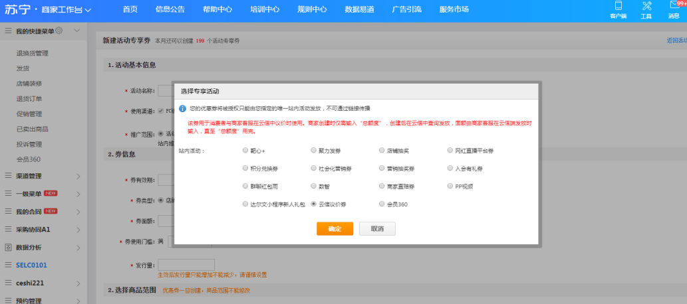Collapse 我的快捷菜单 with its chevron
This screenshot has width=687, height=304.
(78, 31)
